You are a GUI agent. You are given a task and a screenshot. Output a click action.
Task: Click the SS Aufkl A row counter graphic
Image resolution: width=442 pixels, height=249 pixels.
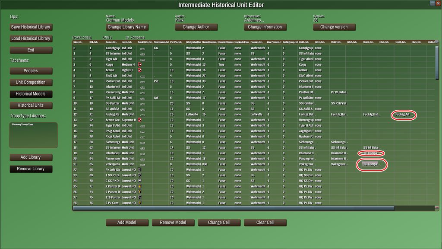[142, 109]
